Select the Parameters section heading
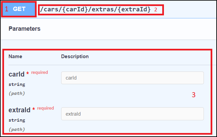 25,29
